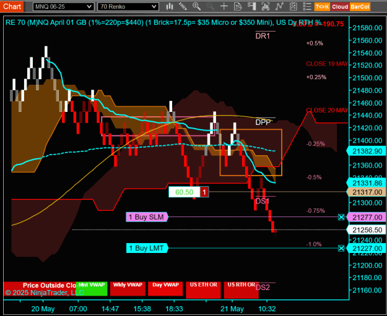Open the bar type chart style icon
Viewport: 387px width, 316px height.
169,7
